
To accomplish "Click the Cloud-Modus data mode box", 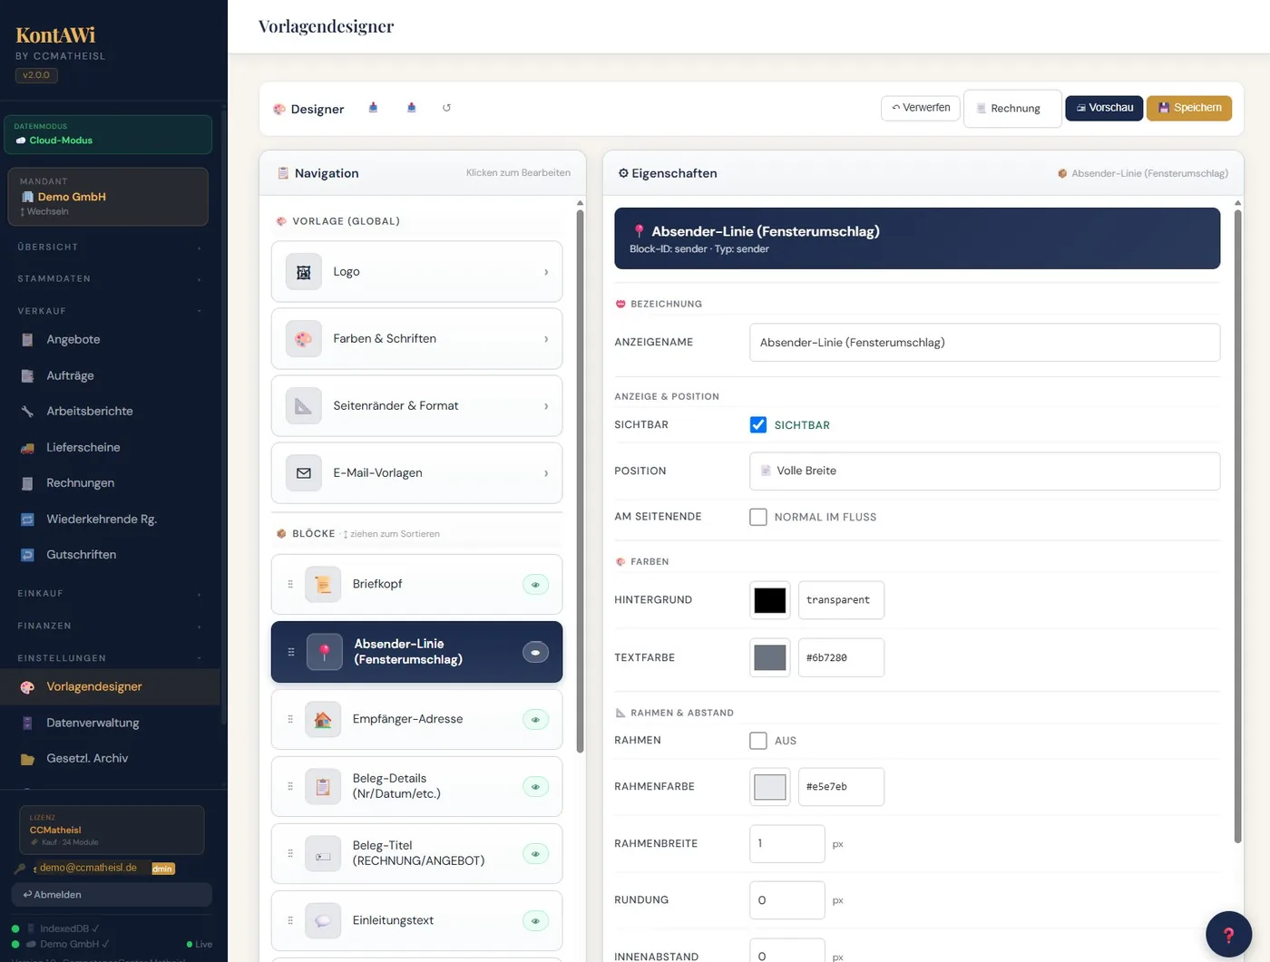I will tap(108, 134).
